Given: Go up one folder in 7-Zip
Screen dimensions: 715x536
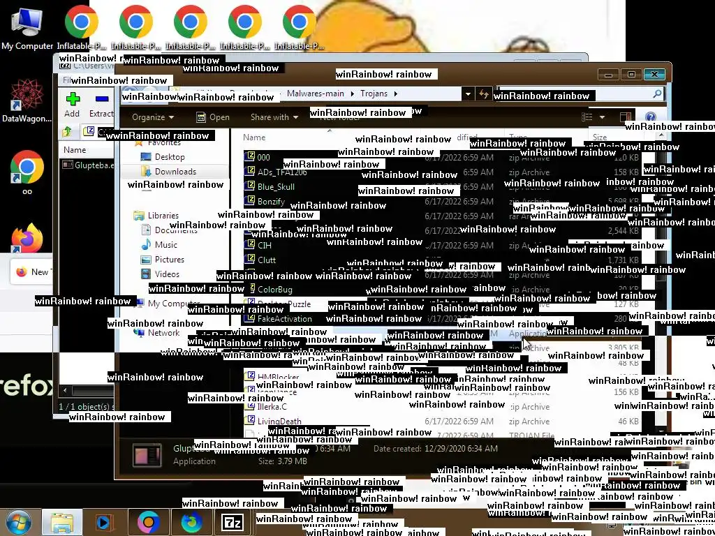Looking at the screenshot, I should coord(67,132).
